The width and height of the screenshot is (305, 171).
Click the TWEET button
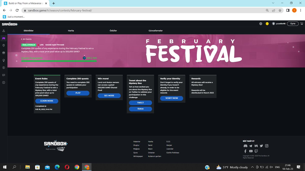[x=141, y=103]
